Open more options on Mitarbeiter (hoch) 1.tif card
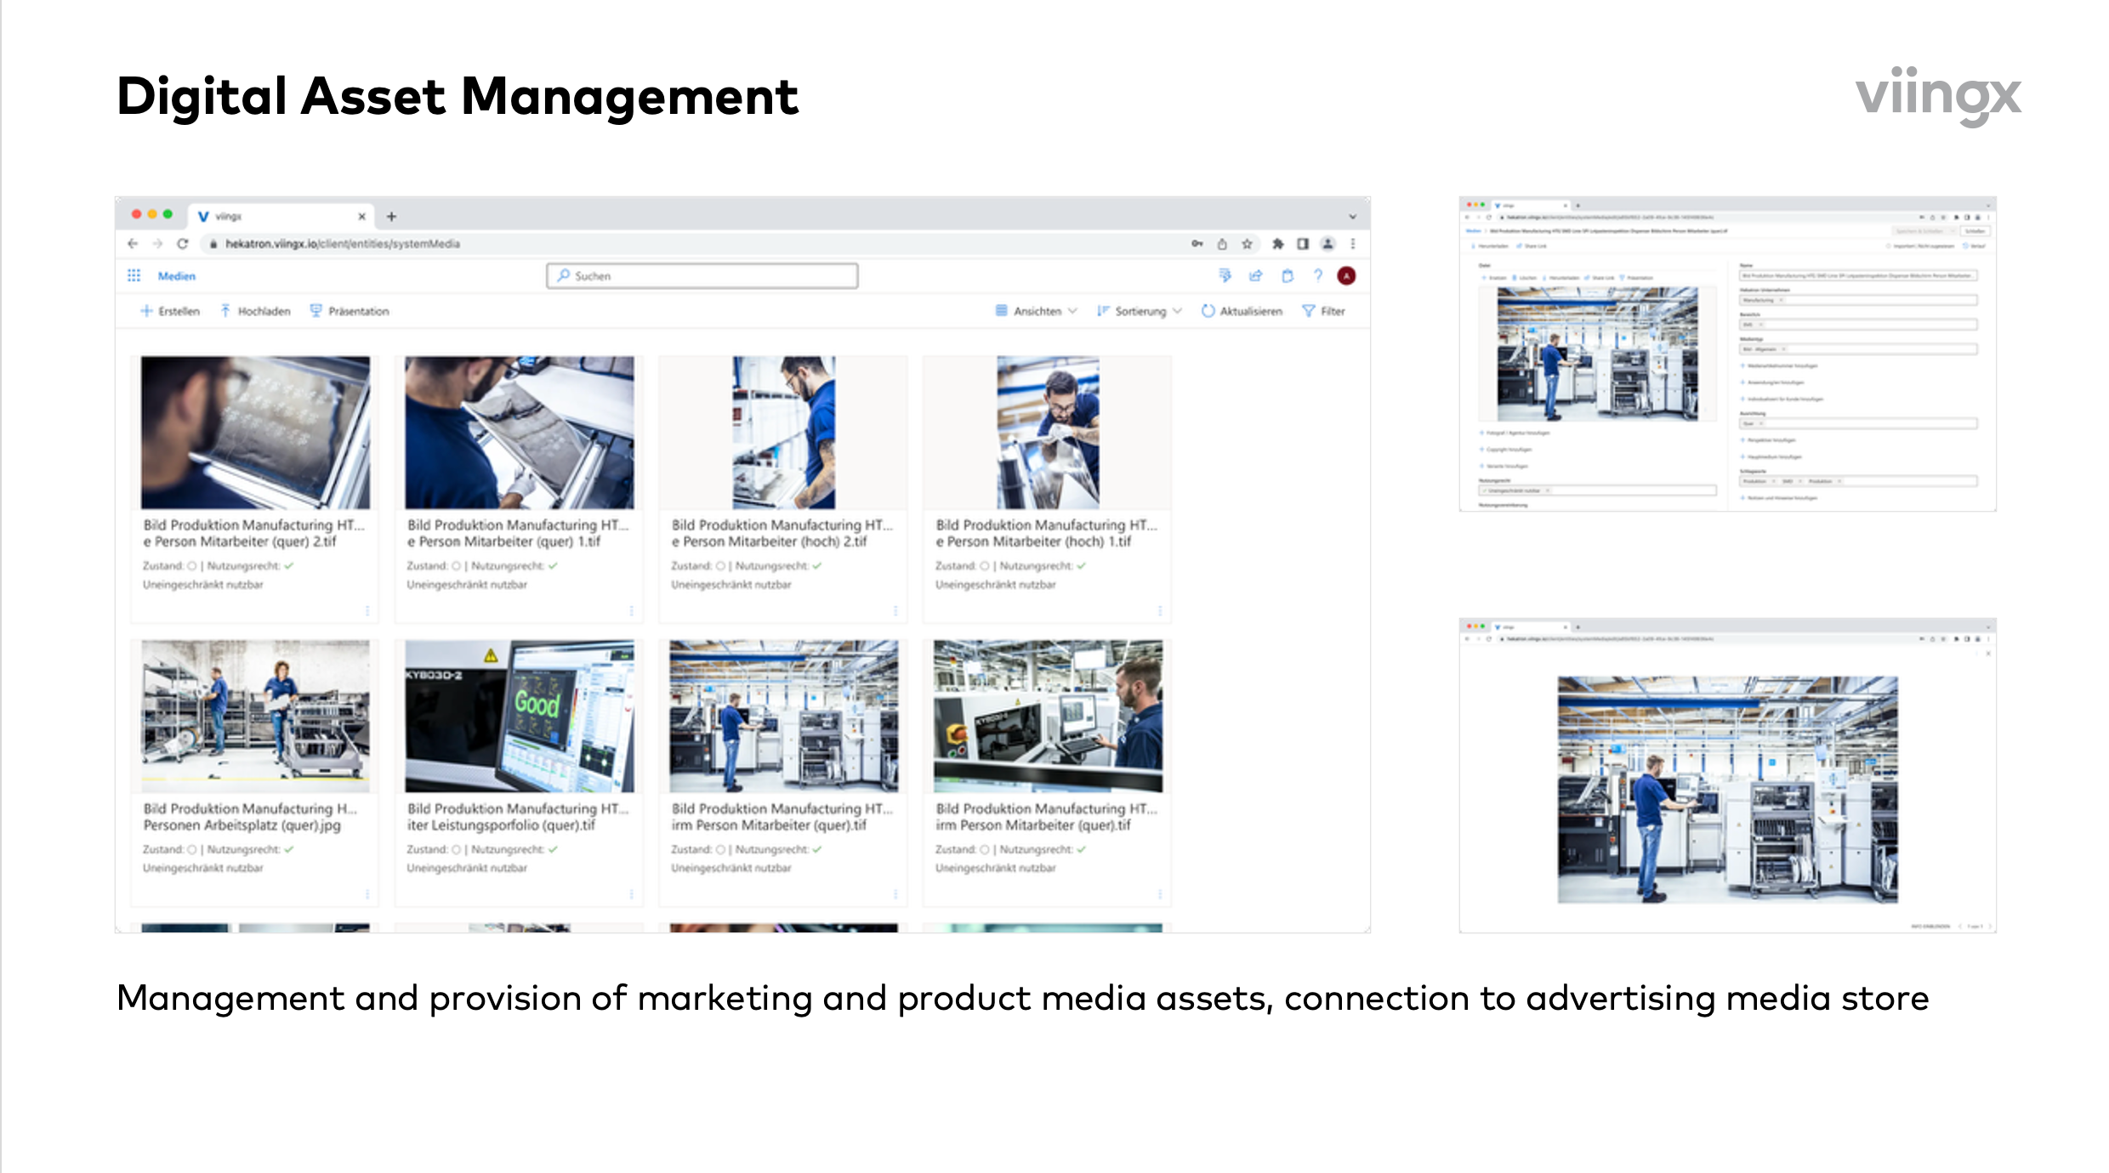Screen dimensions: 2109x1173 [x=1160, y=610]
